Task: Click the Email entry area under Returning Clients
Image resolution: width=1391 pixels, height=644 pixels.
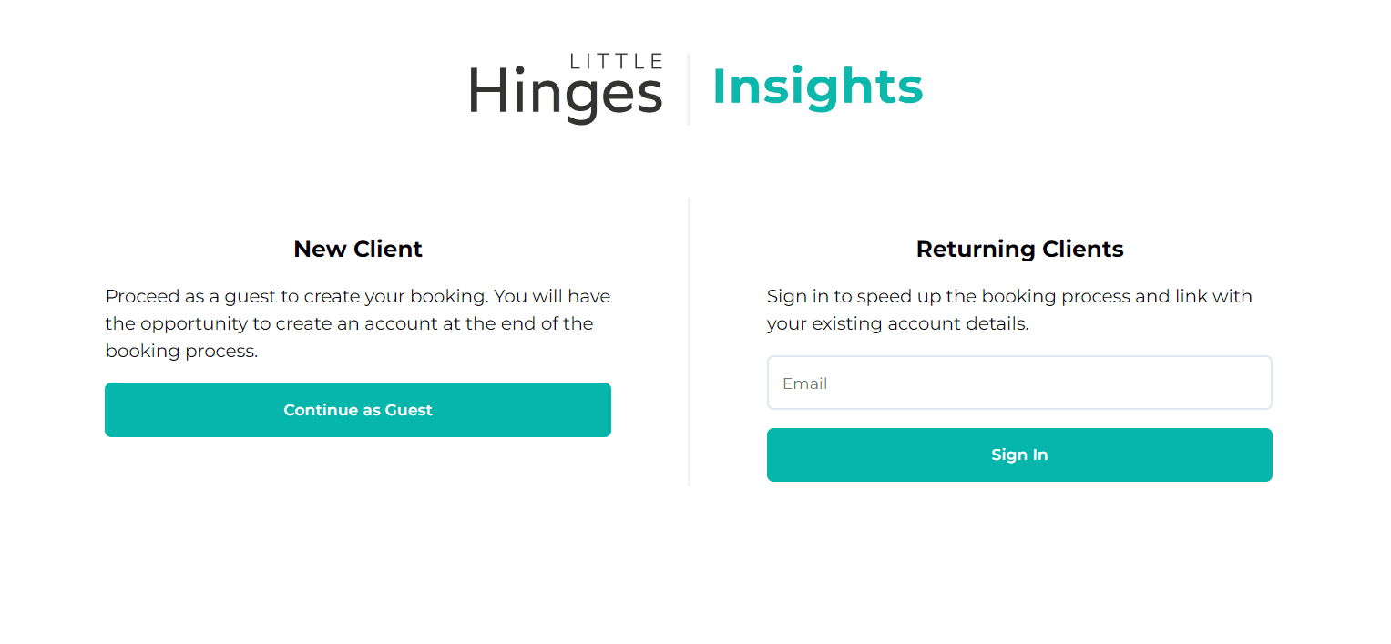Action: pos(1019,383)
